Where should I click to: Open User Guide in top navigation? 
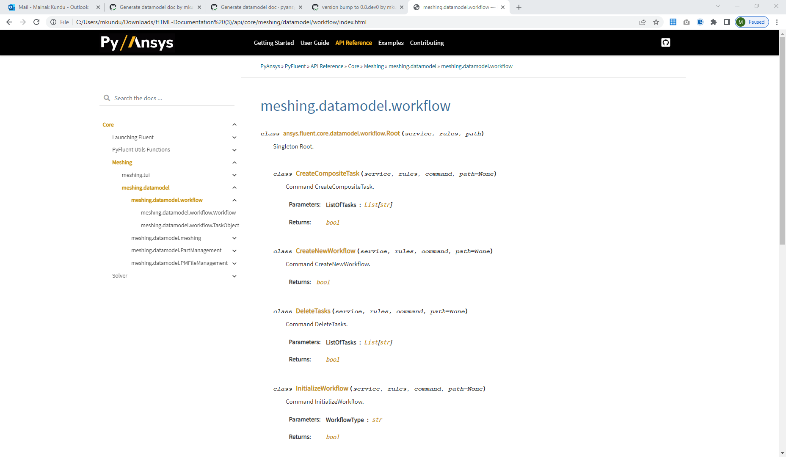pyautogui.click(x=314, y=43)
